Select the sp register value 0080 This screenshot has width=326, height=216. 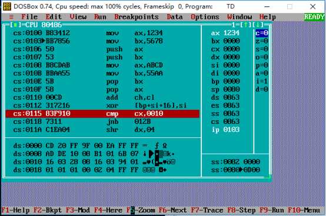[231, 89]
